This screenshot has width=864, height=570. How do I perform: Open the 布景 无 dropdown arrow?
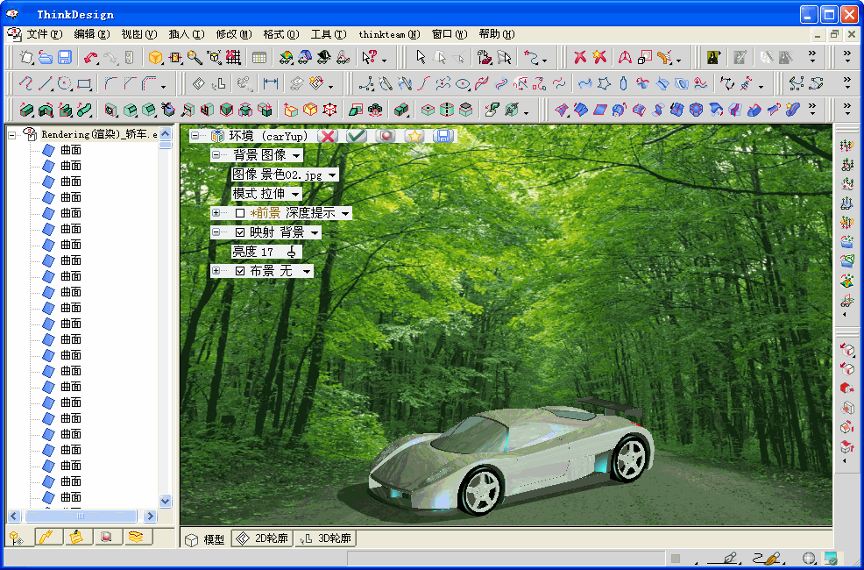tap(306, 272)
